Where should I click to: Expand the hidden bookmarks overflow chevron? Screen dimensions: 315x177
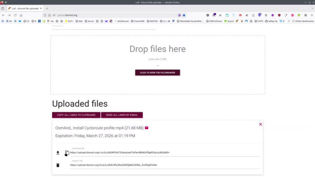[x=289, y=21]
